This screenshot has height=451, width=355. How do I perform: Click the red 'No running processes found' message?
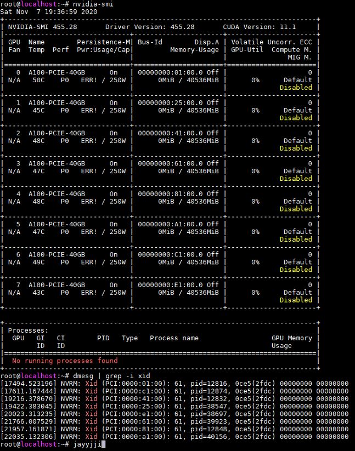click(65, 361)
